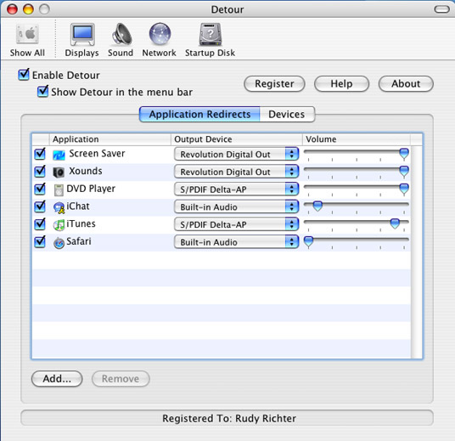455x441 pixels.
Task: Click the Add... button
Action: click(57, 379)
